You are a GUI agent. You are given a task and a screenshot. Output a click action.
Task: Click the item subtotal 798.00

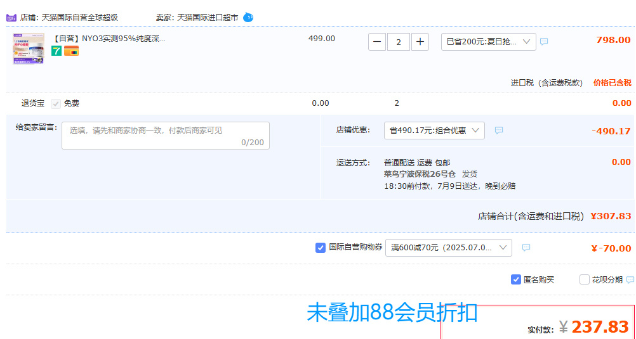click(x=613, y=40)
